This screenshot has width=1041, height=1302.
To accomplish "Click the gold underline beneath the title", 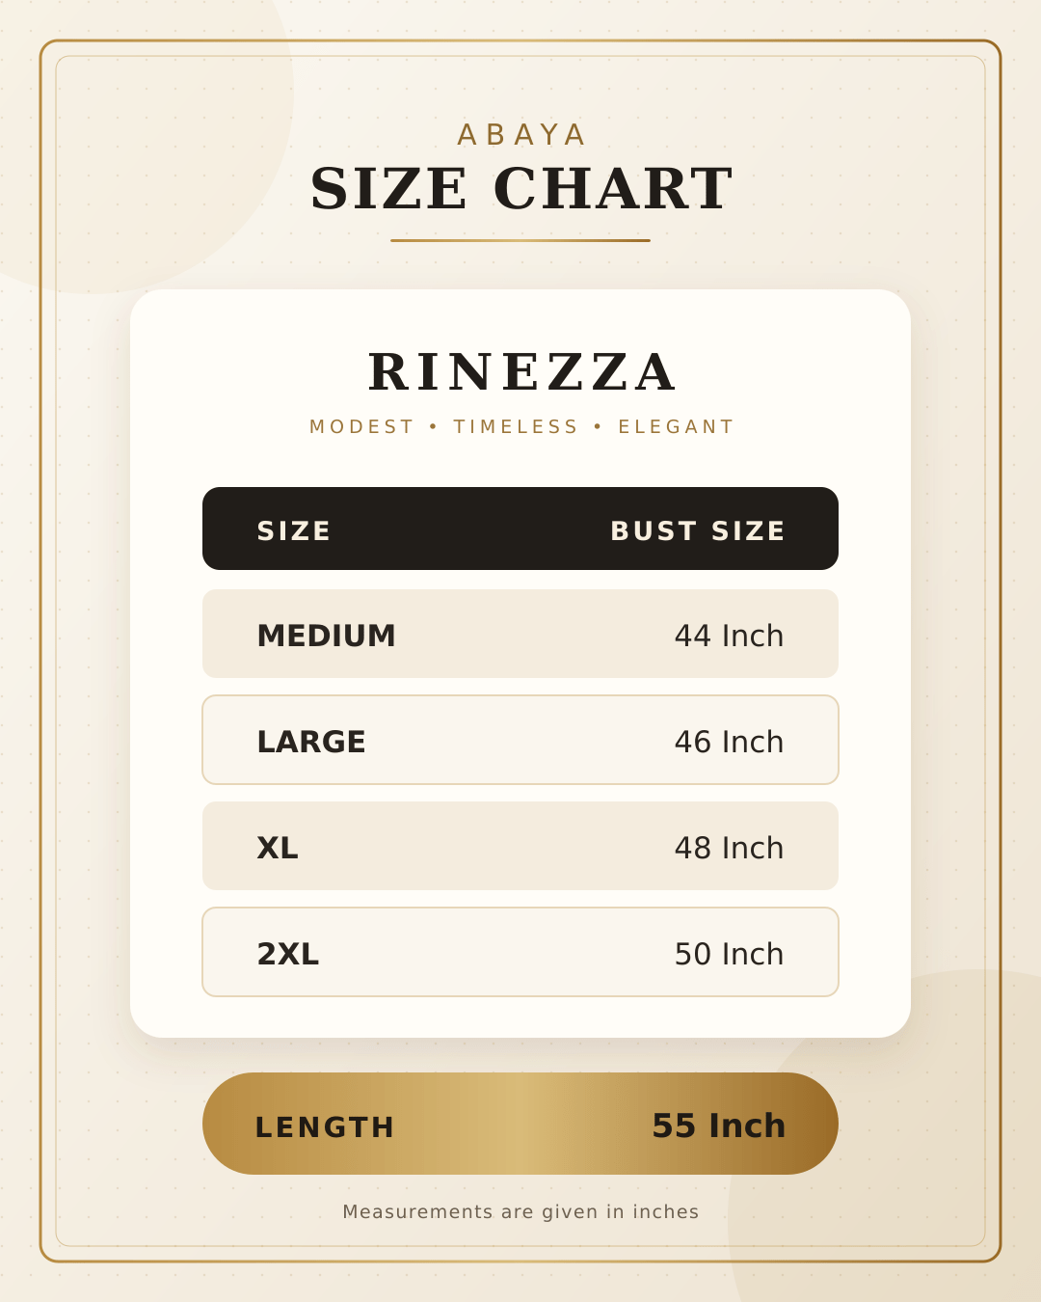I will 520,240.
